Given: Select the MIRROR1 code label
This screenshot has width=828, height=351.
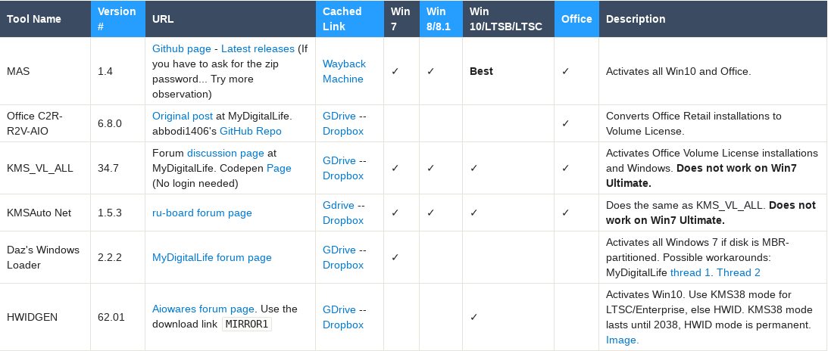Looking at the screenshot, I should pos(247,324).
